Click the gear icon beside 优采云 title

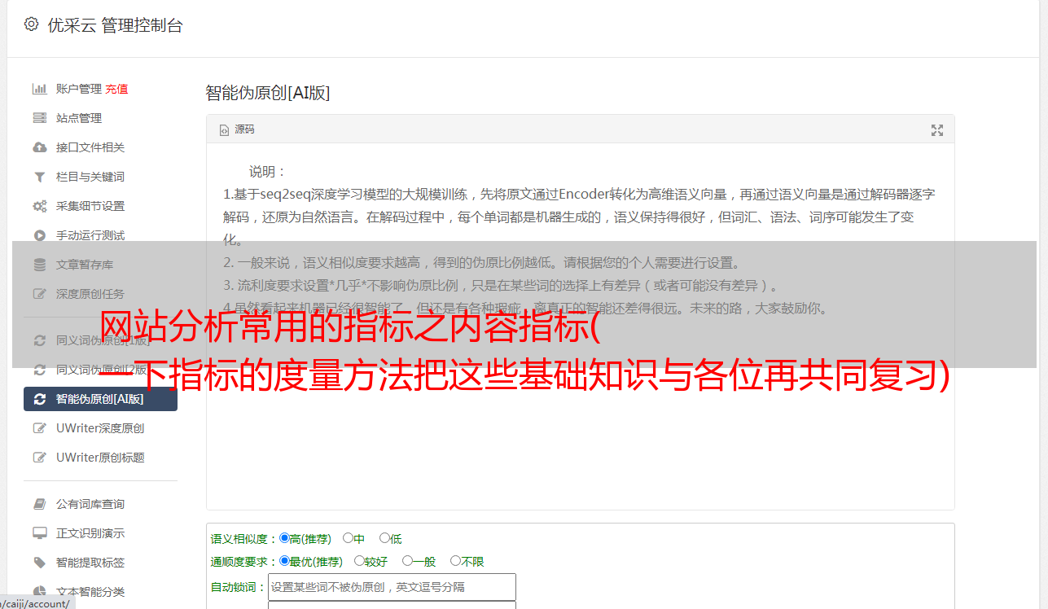click(x=31, y=24)
